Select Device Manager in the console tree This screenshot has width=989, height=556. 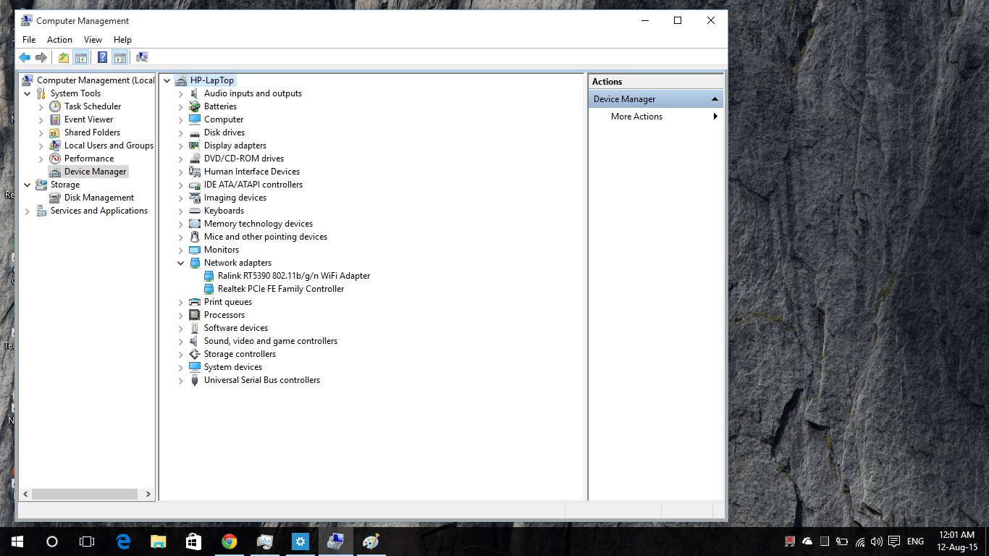[96, 172]
